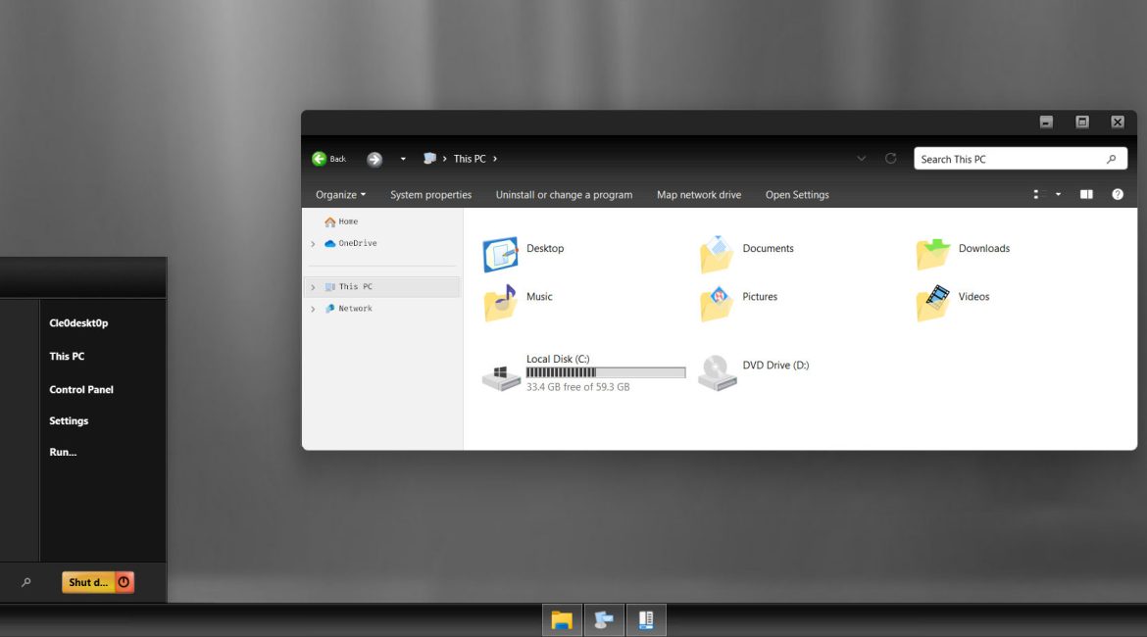Click the green Back arrow button
1147x637 pixels.
(x=320, y=159)
